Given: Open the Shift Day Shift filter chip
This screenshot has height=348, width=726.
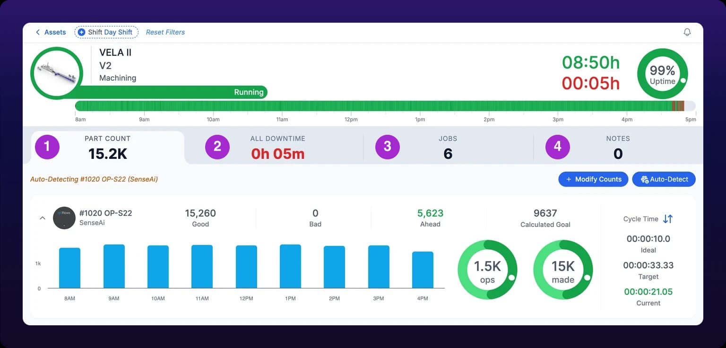Looking at the screenshot, I should pos(106,32).
